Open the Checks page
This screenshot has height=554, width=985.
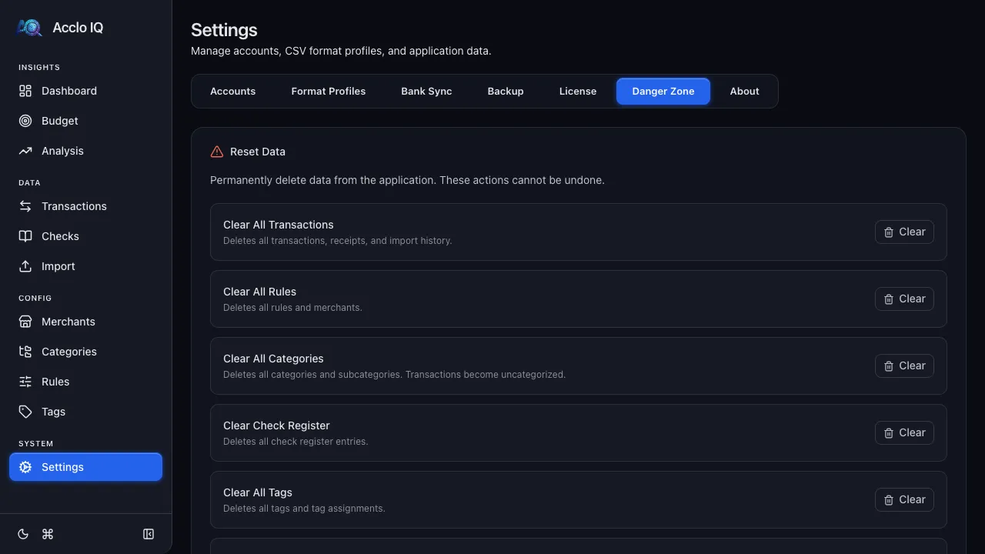[85, 236]
